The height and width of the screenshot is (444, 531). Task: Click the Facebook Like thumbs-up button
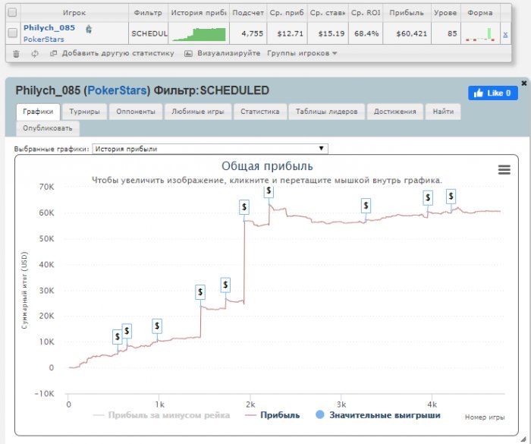[x=493, y=93]
